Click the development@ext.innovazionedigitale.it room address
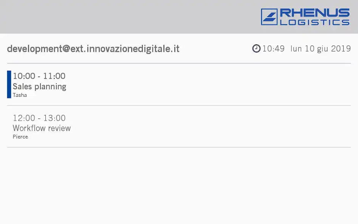This screenshot has height=224, width=358. 93,49
